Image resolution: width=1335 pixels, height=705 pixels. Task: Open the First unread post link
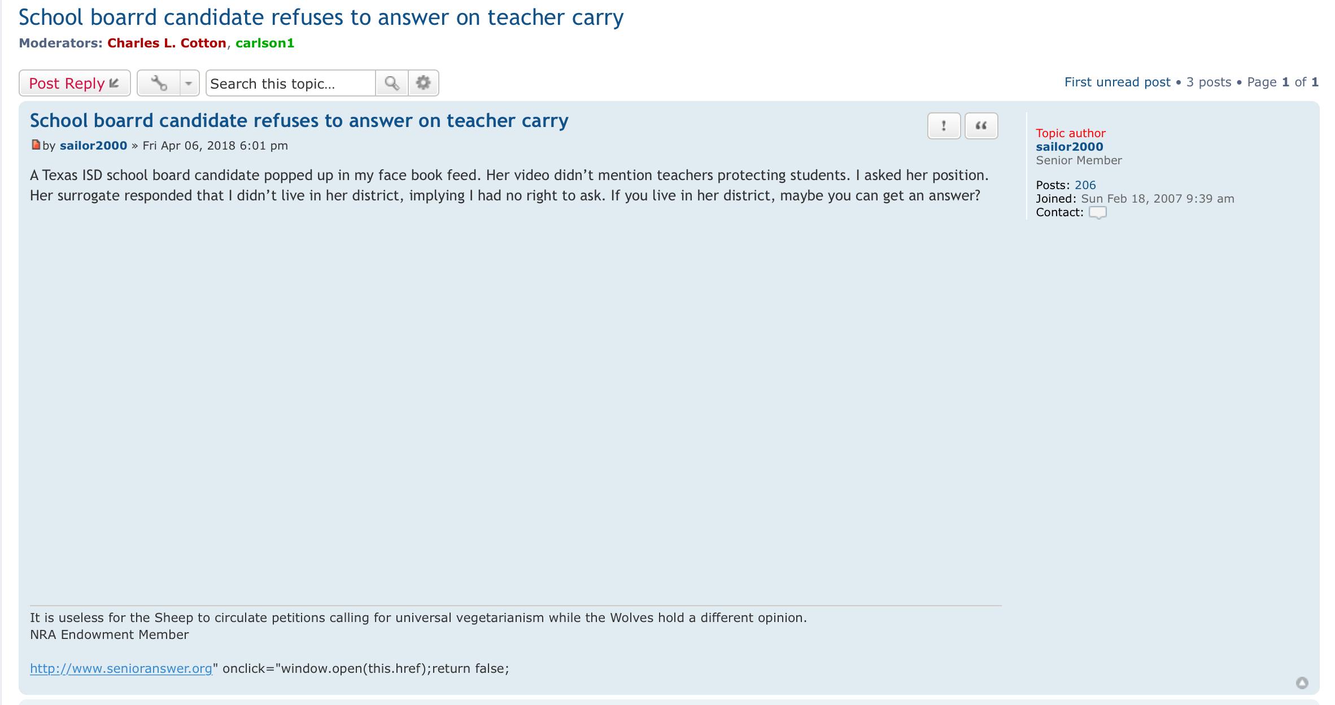tap(1117, 82)
